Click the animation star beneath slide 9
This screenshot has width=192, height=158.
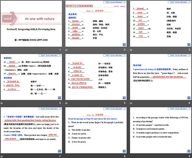point(131,156)
